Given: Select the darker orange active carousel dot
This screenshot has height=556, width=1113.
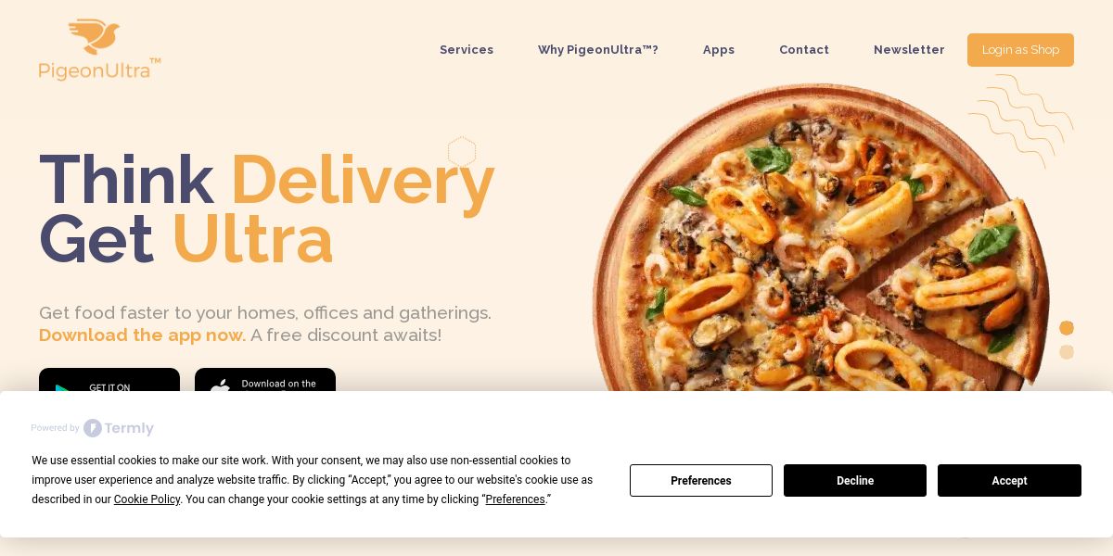Looking at the screenshot, I should (1067, 328).
